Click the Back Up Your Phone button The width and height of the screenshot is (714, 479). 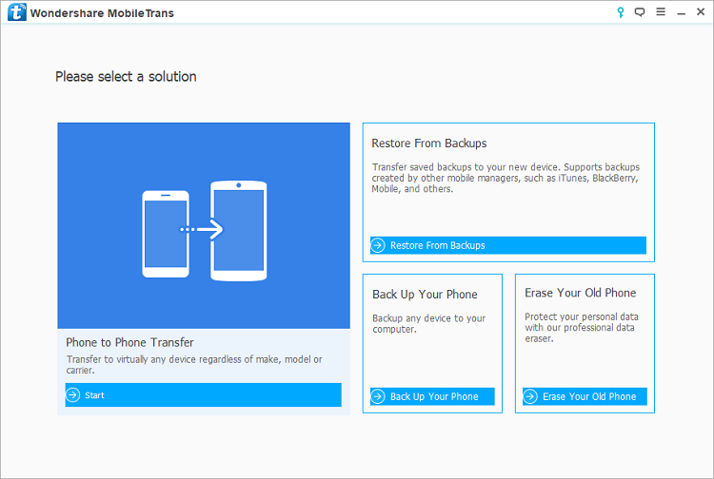432,396
